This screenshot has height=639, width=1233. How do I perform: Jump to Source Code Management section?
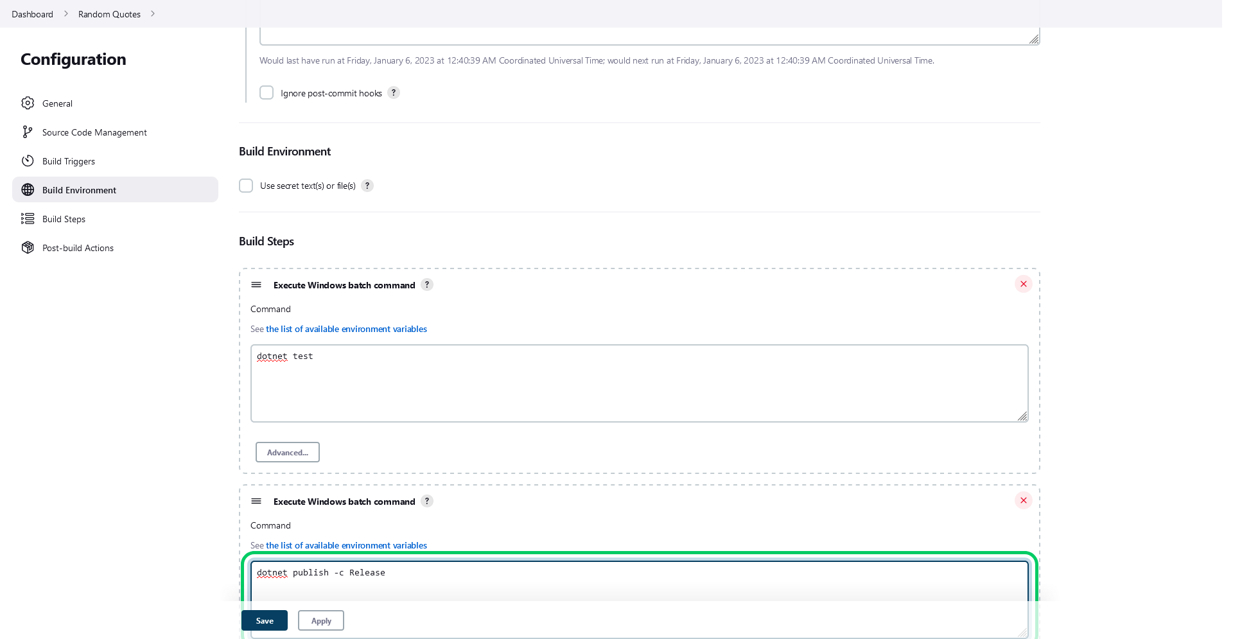(115, 132)
